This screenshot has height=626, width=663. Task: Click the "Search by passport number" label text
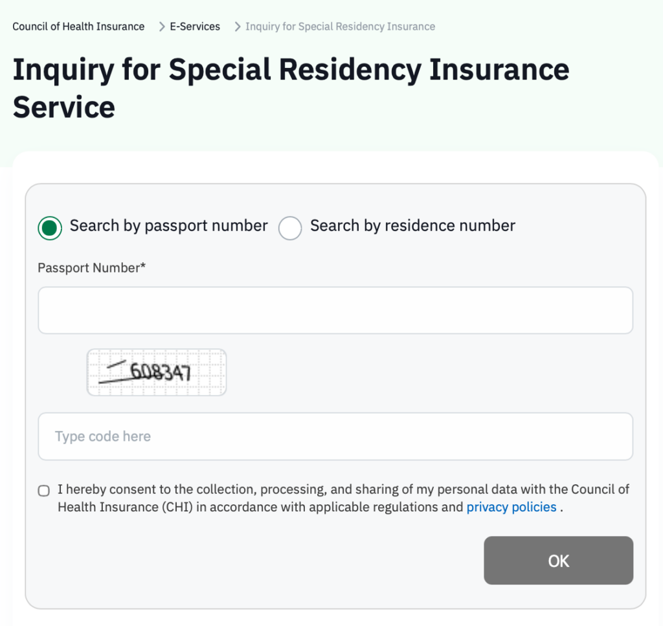coord(168,226)
